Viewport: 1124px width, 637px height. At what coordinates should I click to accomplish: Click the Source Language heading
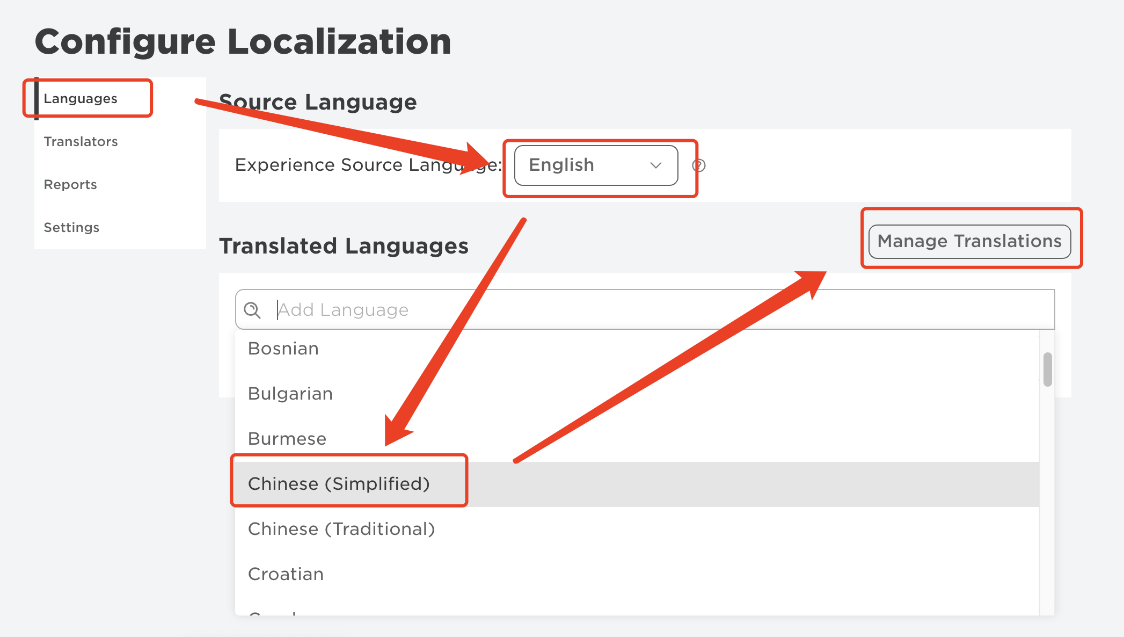(318, 102)
